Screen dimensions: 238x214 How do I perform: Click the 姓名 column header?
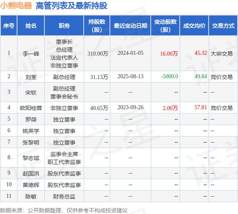(31, 26)
